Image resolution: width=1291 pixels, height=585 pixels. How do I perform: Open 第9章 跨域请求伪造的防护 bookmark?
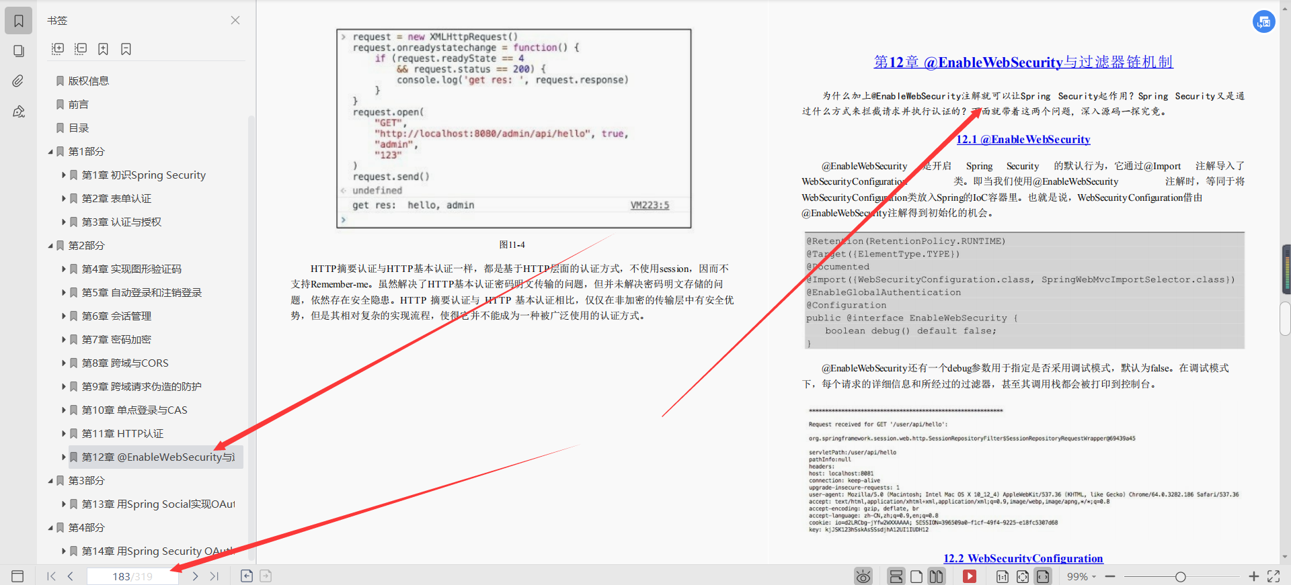pos(141,386)
